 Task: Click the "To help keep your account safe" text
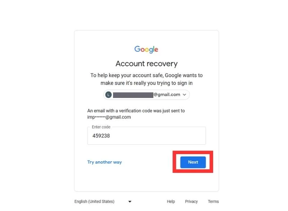point(147,79)
